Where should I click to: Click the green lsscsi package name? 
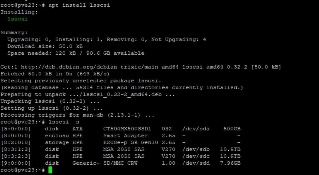(x=17, y=19)
